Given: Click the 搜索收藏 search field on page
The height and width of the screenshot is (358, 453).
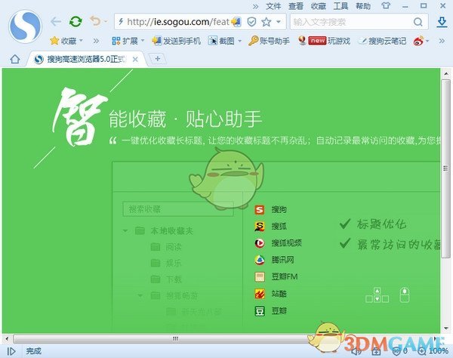Looking at the screenshot, I should pyautogui.click(x=178, y=209).
